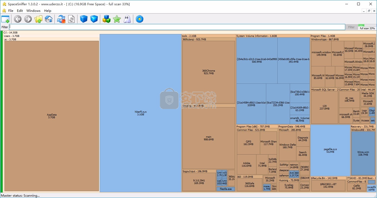377x198 pixels.
Task: Open the Help menu
Action: click(x=48, y=11)
